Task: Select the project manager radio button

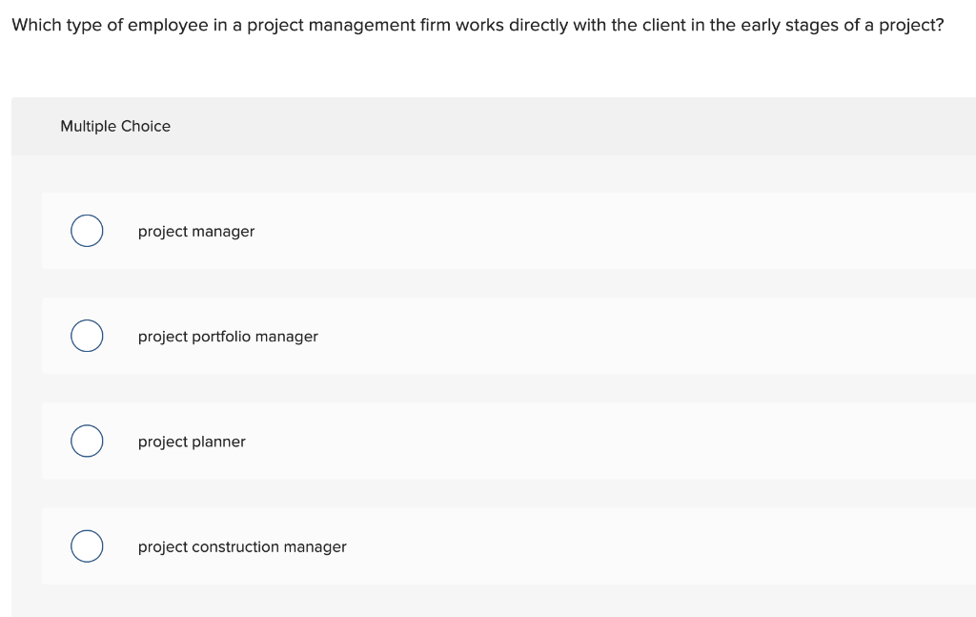Action: (x=87, y=231)
